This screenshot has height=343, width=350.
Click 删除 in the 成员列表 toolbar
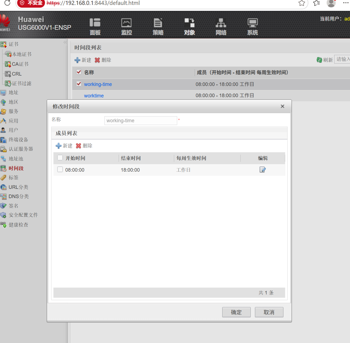click(84, 146)
